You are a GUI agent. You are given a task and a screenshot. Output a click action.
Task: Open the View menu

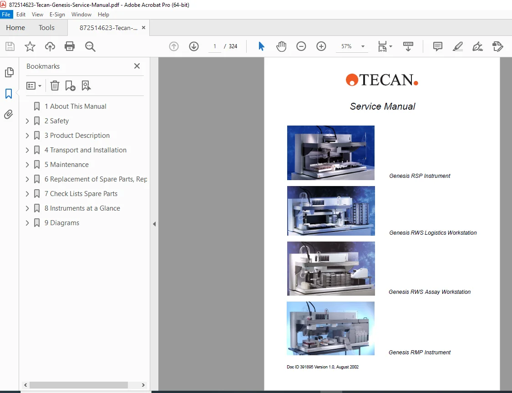point(38,15)
